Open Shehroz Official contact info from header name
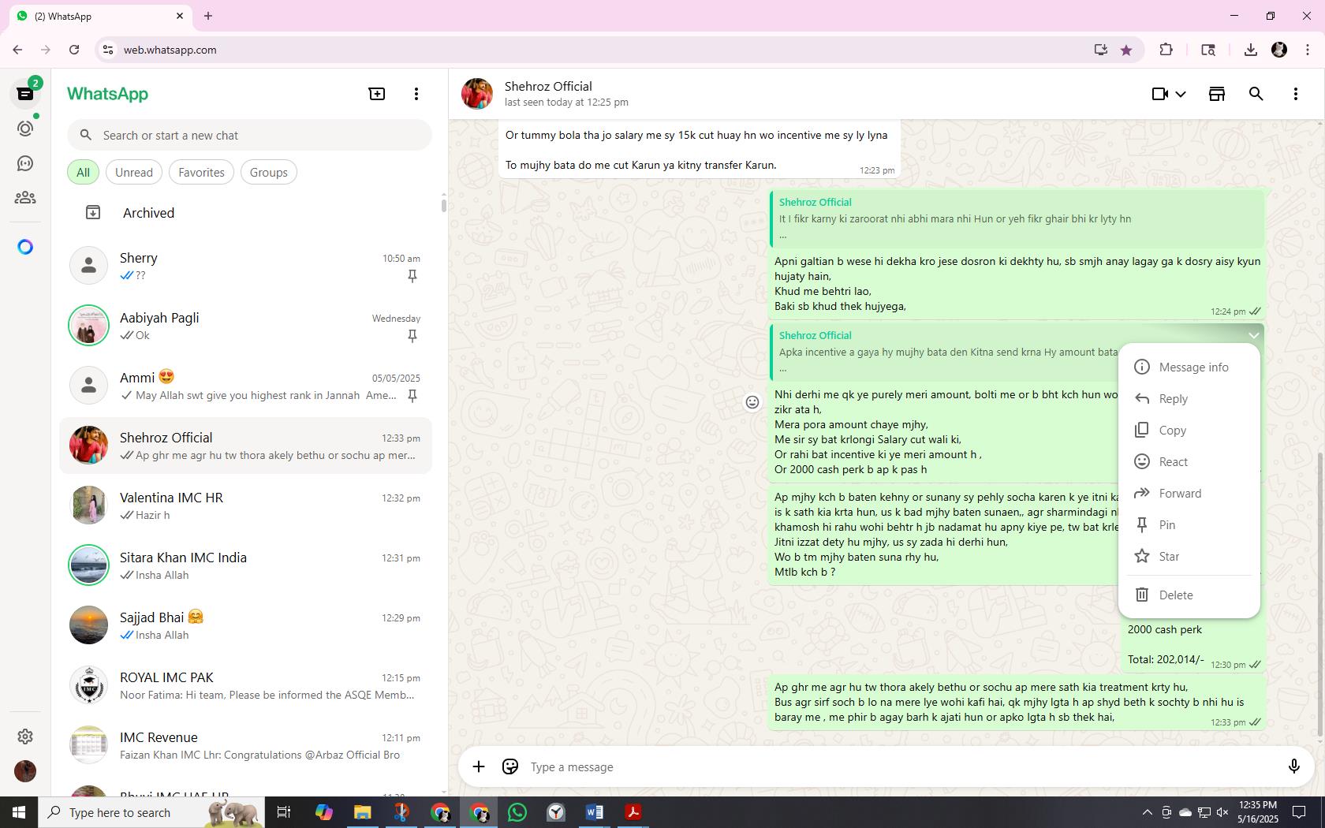The width and height of the screenshot is (1325, 828). tap(548, 87)
